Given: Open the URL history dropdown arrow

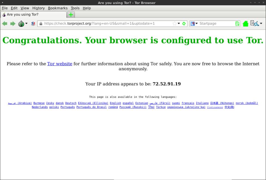Looking at the screenshot, I should pyautogui.click(x=179, y=24).
